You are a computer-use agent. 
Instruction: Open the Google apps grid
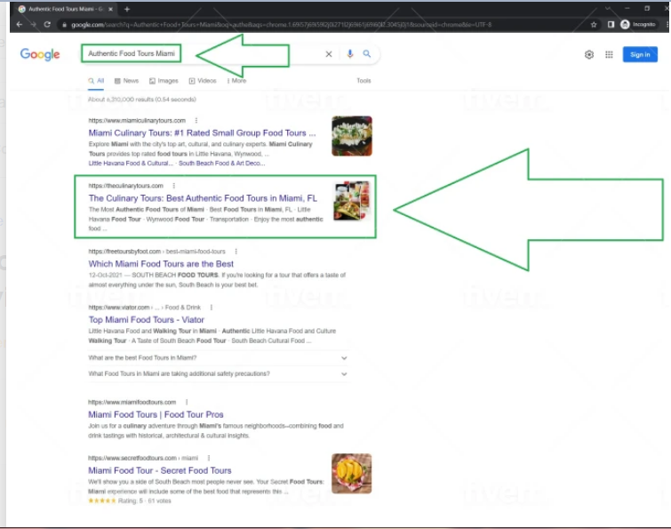pyautogui.click(x=609, y=55)
